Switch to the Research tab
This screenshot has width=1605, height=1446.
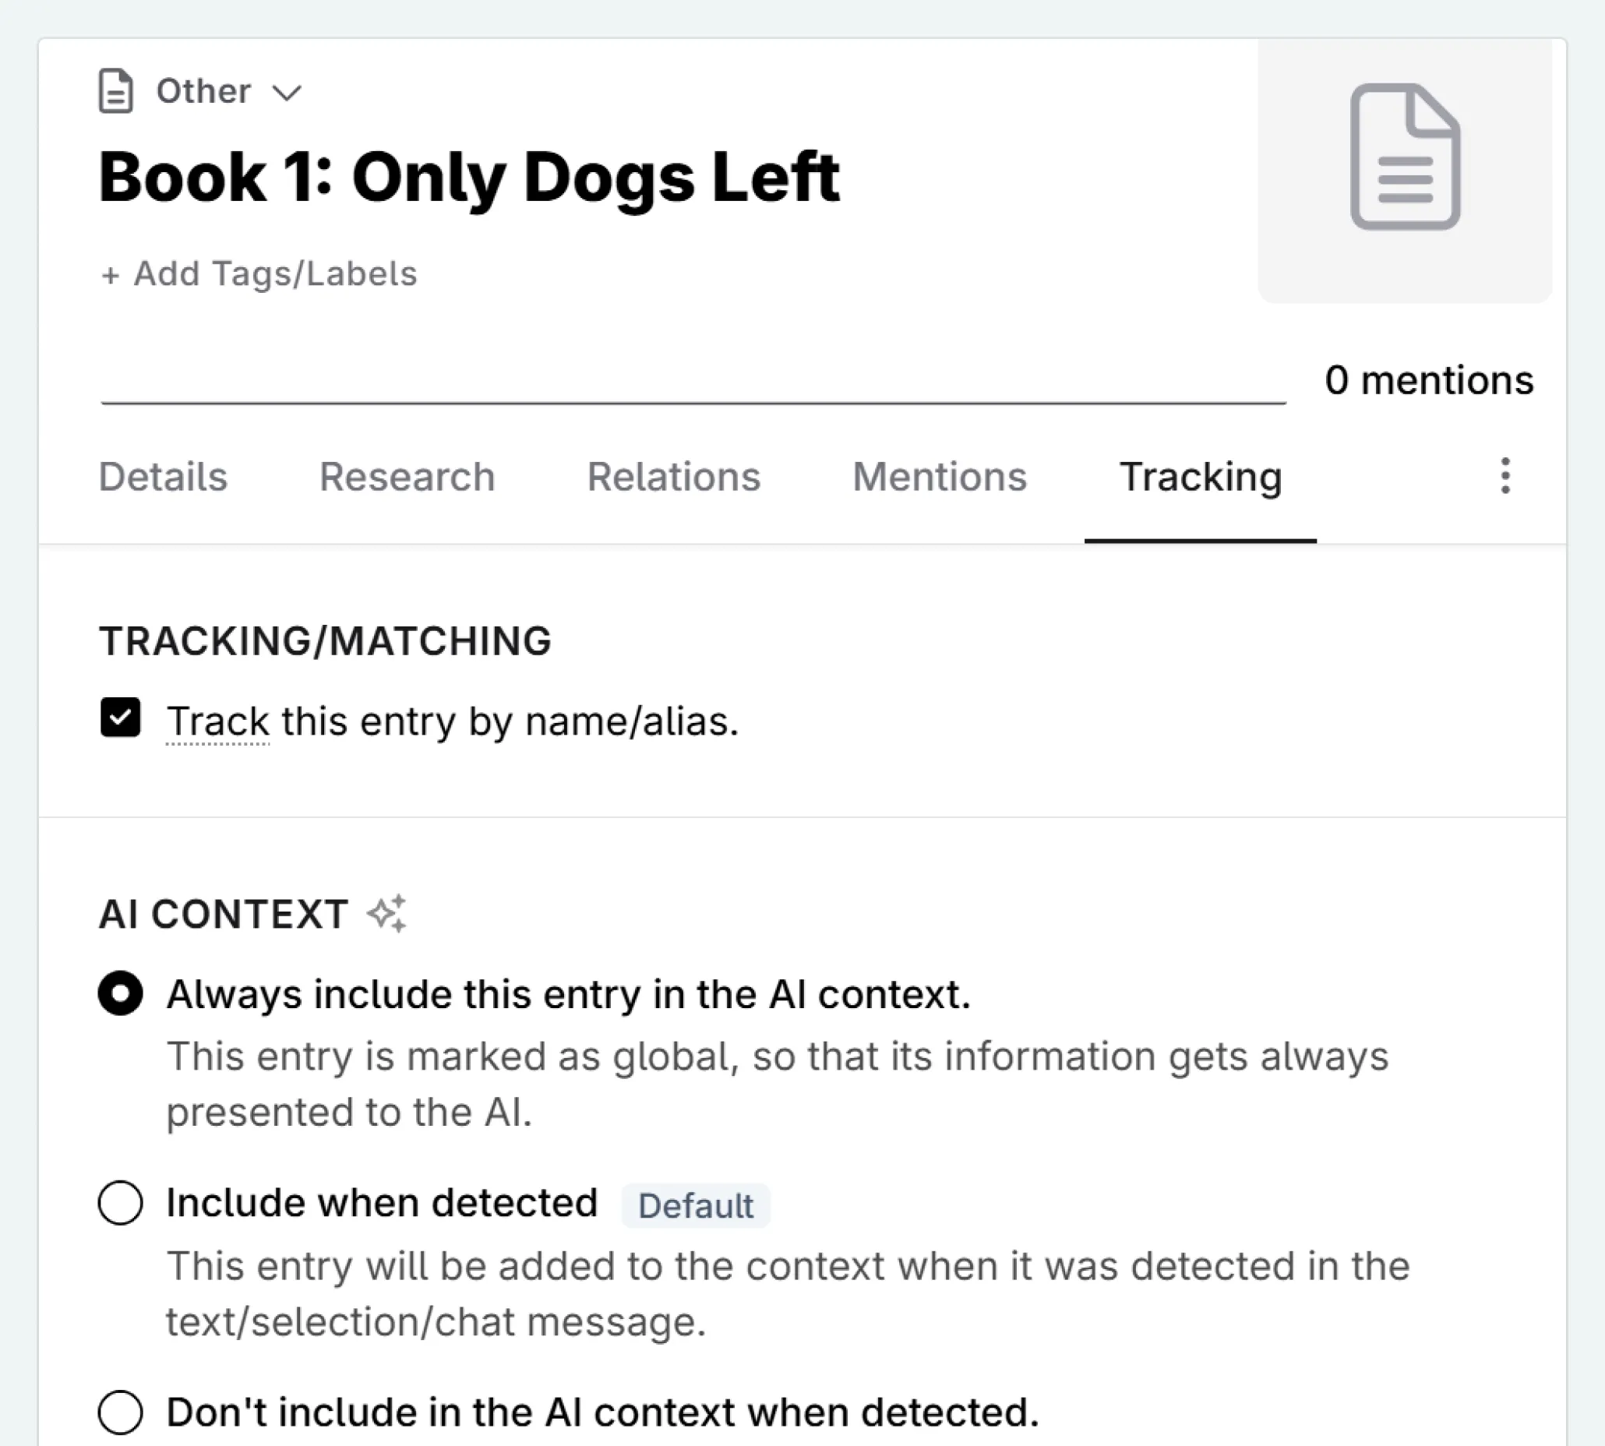(x=407, y=477)
